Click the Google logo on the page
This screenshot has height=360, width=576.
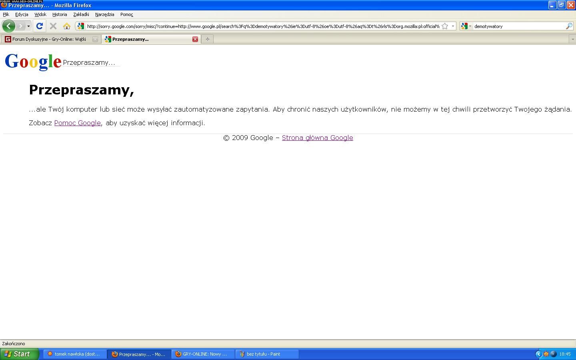pos(33,62)
